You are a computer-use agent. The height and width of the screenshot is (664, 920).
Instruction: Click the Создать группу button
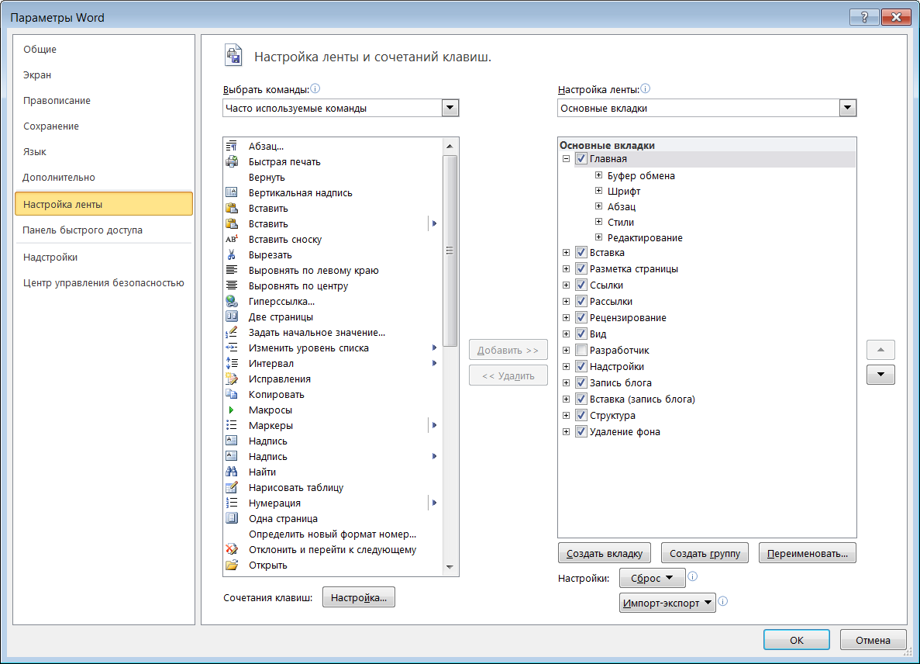coord(705,553)
